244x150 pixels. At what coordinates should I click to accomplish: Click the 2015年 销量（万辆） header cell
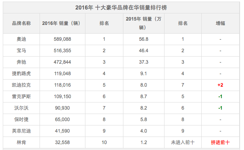(144, 23)
